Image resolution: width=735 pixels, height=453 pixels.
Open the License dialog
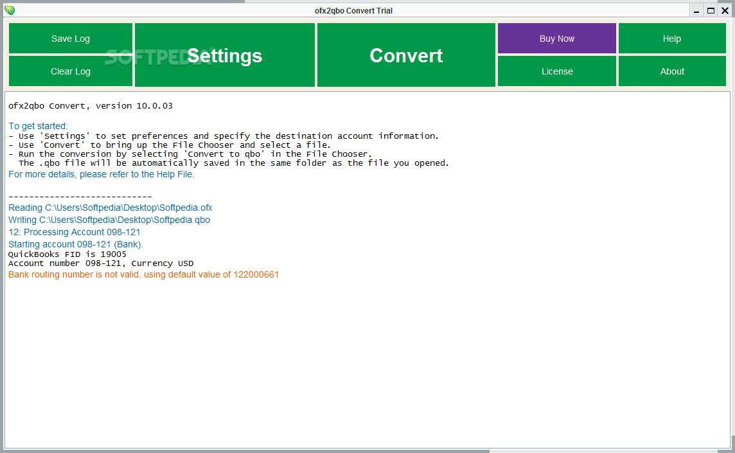pyautogui.click(x=557, y=71)
